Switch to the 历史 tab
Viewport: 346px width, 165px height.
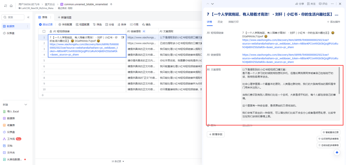click(220, 22)
